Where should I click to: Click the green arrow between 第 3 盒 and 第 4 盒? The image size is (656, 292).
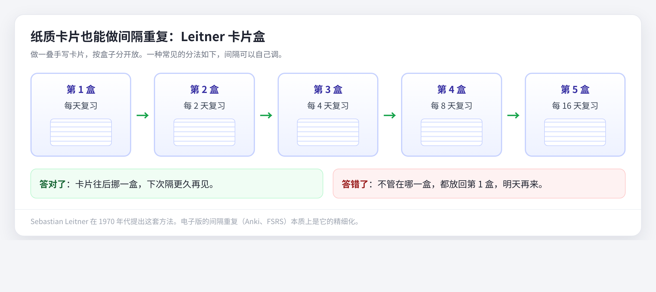tap(390, 115)
